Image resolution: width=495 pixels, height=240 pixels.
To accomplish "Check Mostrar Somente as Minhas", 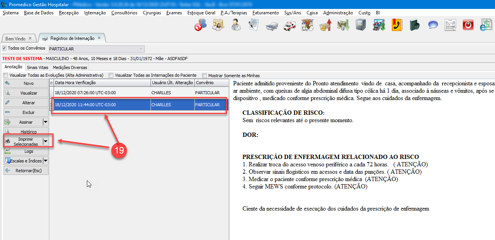I will [x=204, y=76].
